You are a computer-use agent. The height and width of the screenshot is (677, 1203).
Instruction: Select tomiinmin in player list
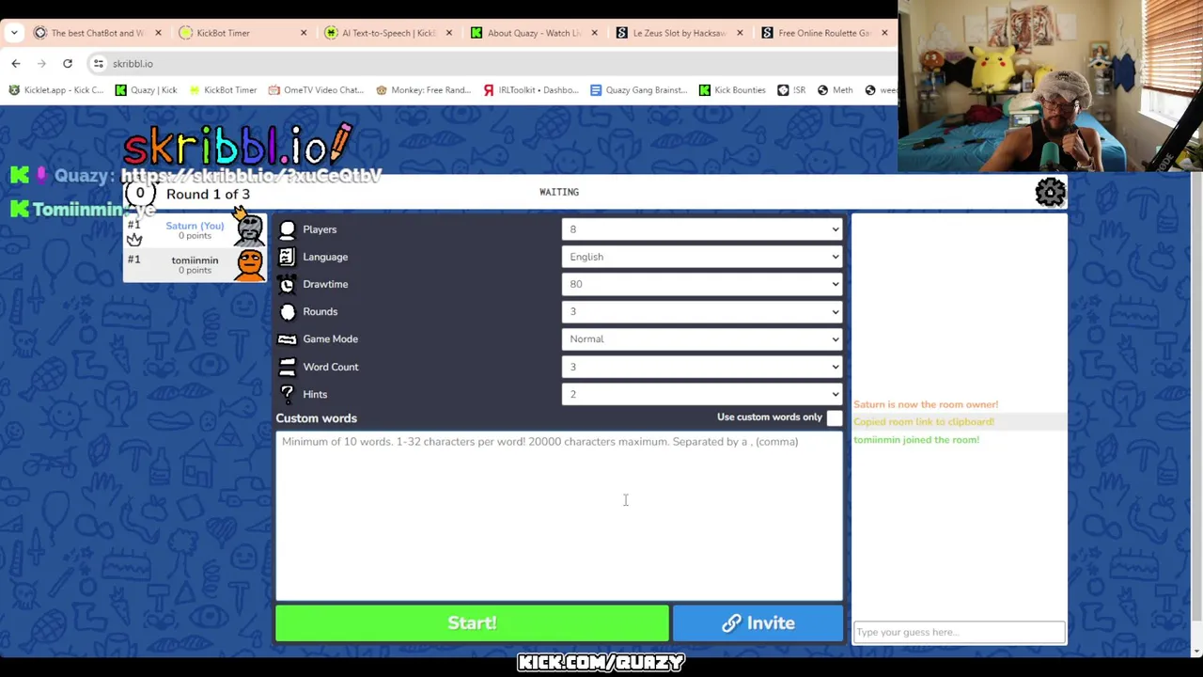pos(195,265)
